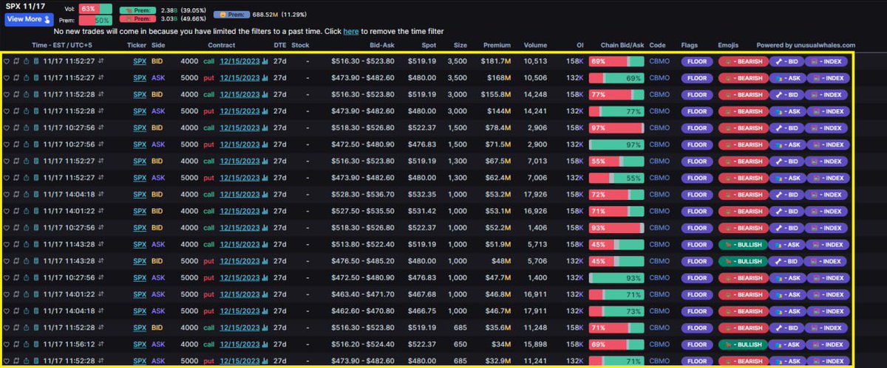Screen dimensions: 887x368
Task: Copy the $144M trade using clipboard icon
Action: point(35,111)
